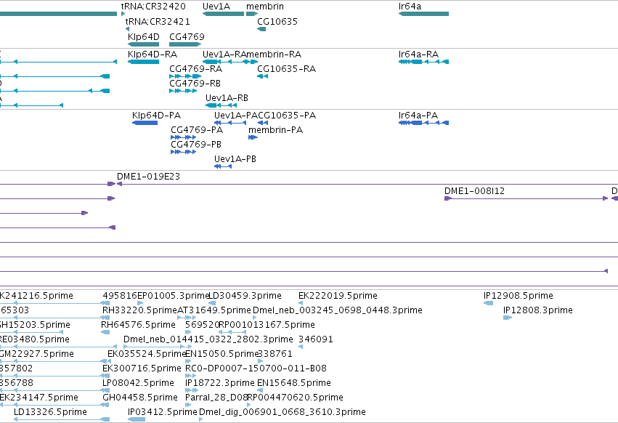Select the Uev1A-RB transcript label
Viewport: 618px width, 423px height.
pos(227,98)
